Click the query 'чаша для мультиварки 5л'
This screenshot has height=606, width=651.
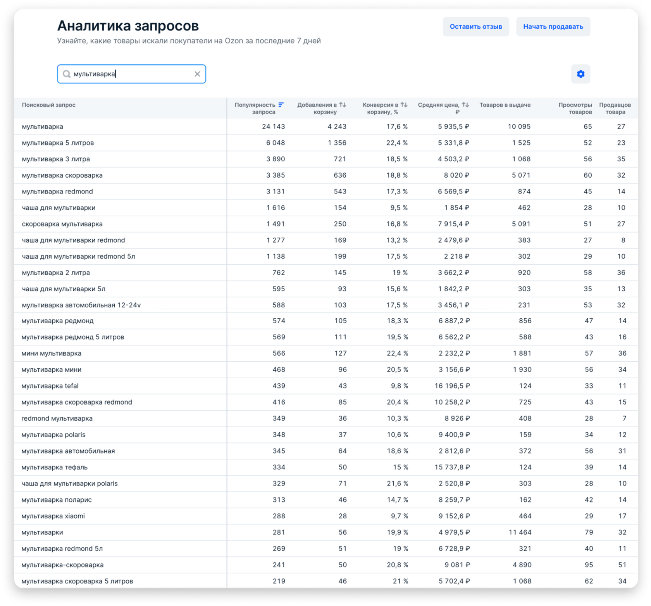[x=64, y=289]
